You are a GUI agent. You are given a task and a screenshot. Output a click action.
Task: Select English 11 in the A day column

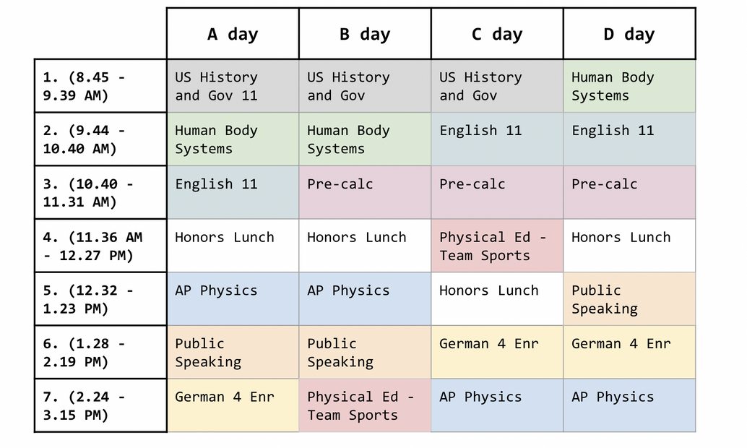[x=233, y=192]
